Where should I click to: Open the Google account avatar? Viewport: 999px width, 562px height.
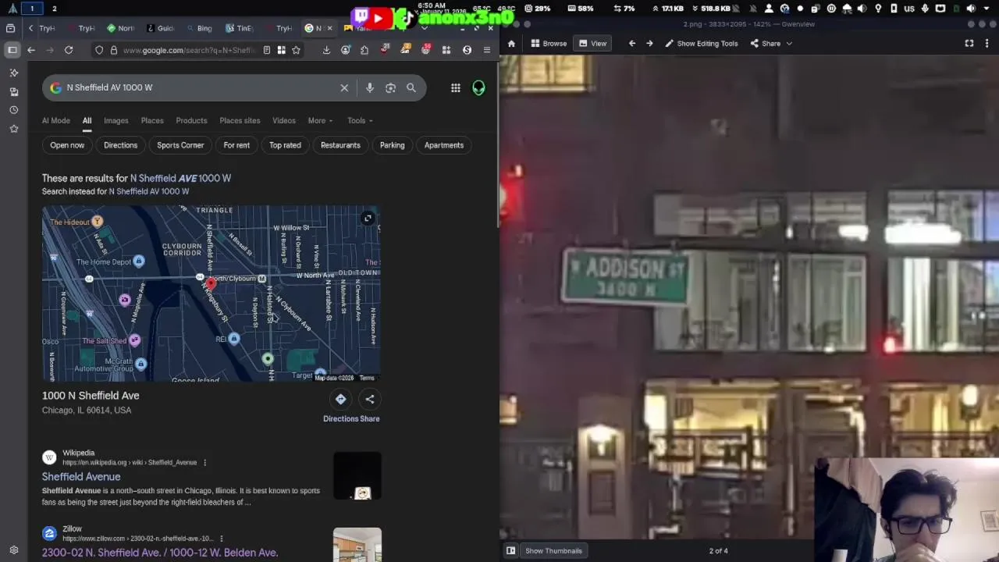(x=478, y=87)
